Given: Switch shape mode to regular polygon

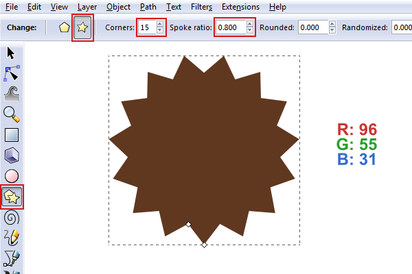Looking at the screenshot, I should 64,28.
